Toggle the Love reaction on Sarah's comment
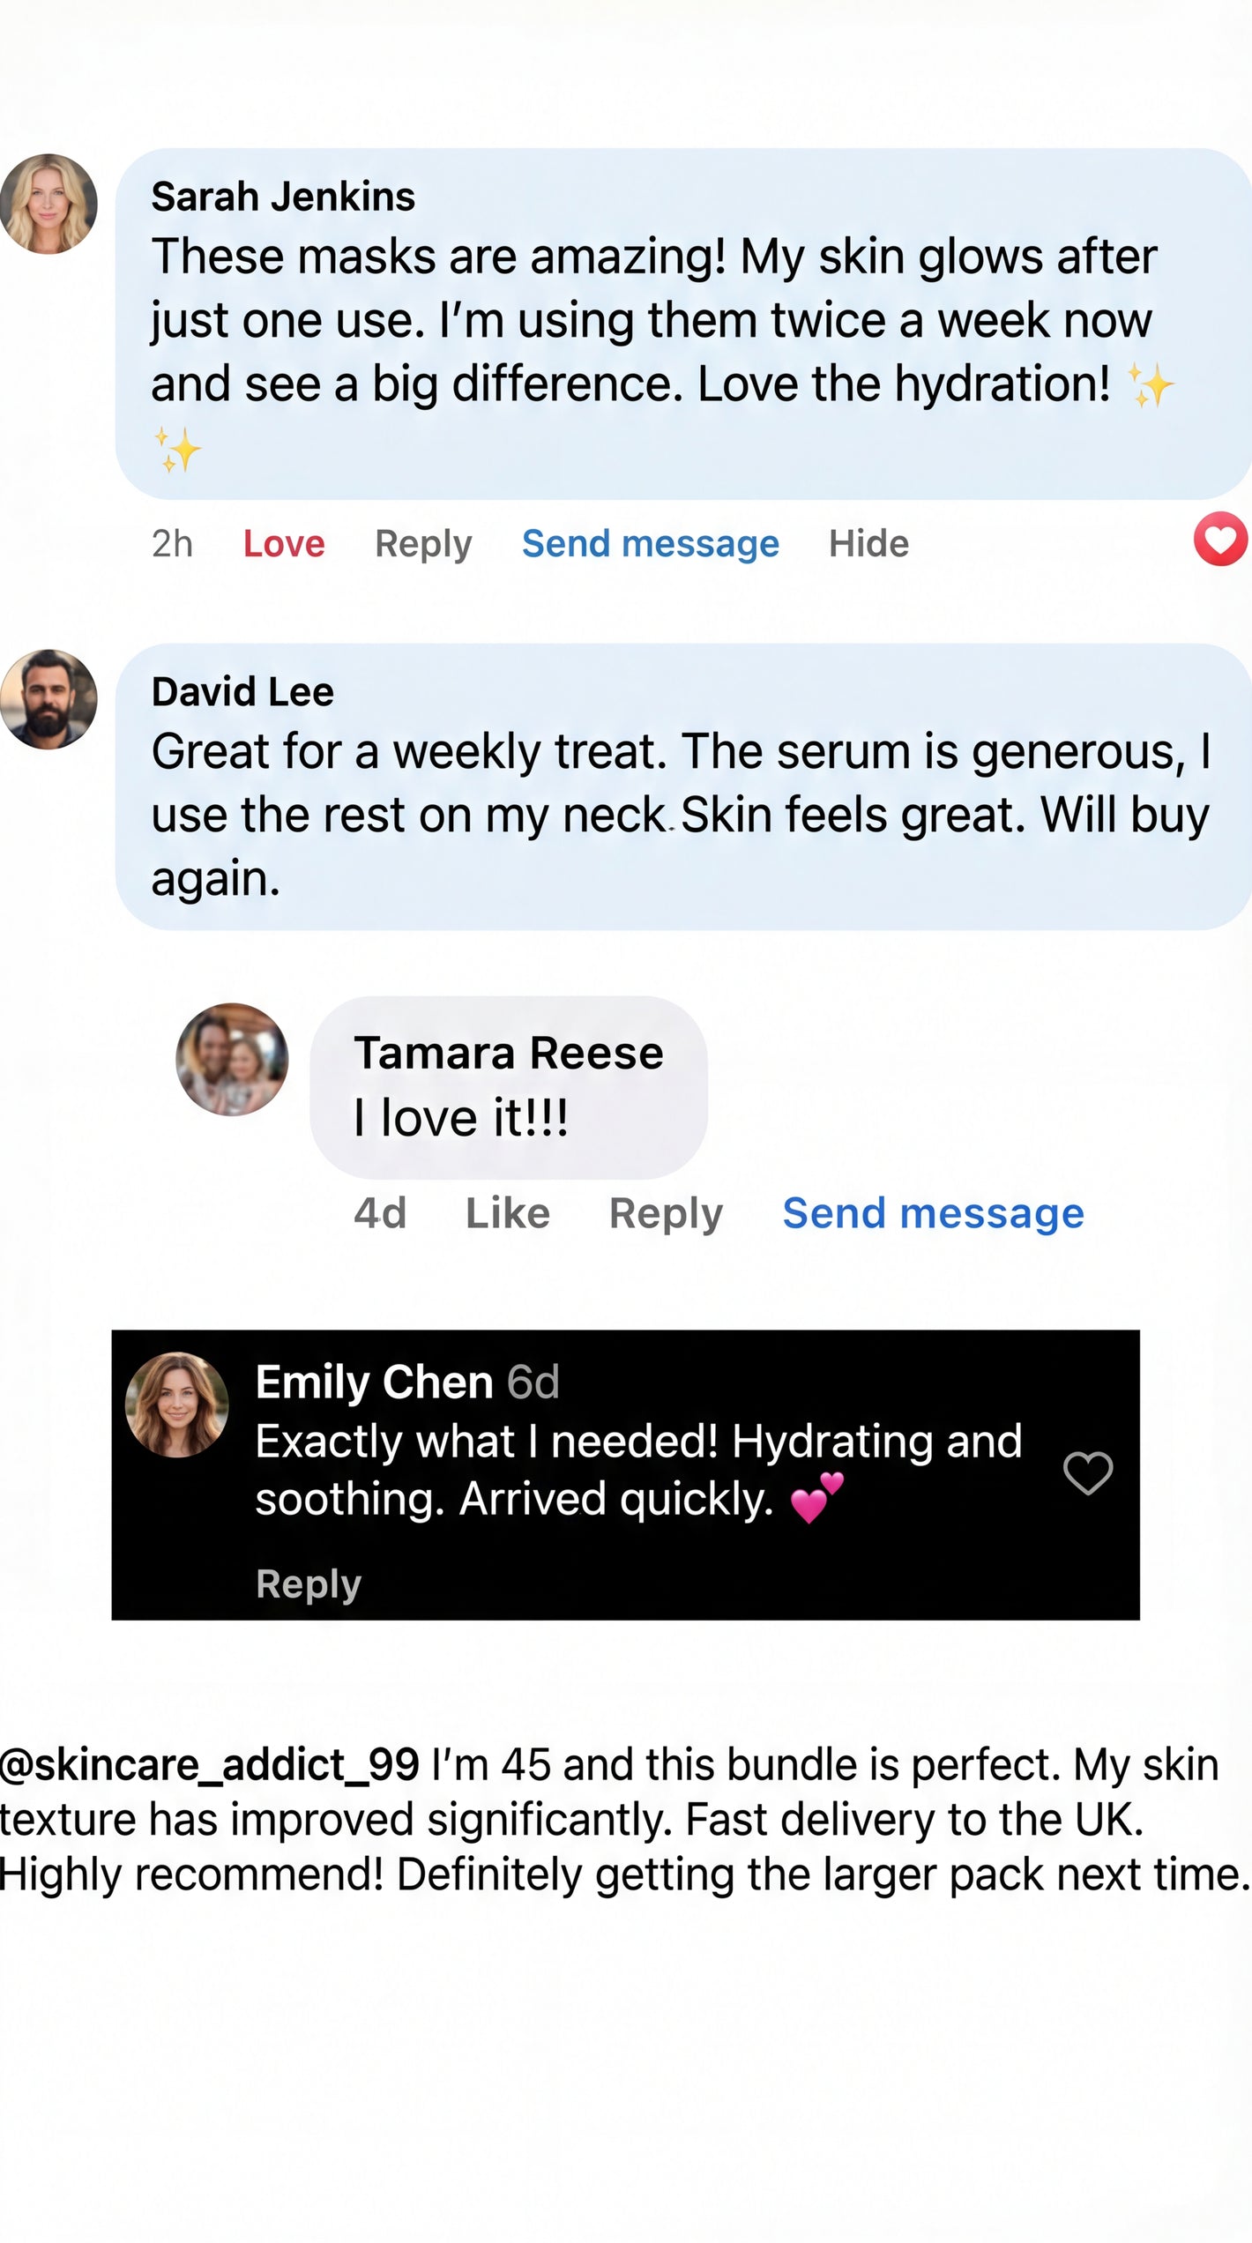This screenshot has height=2243, width=1252. [x=284, y=544]
